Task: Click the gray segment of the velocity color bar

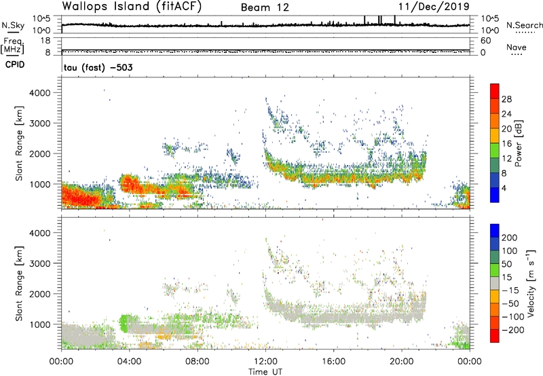Action: tap(495, 284)
